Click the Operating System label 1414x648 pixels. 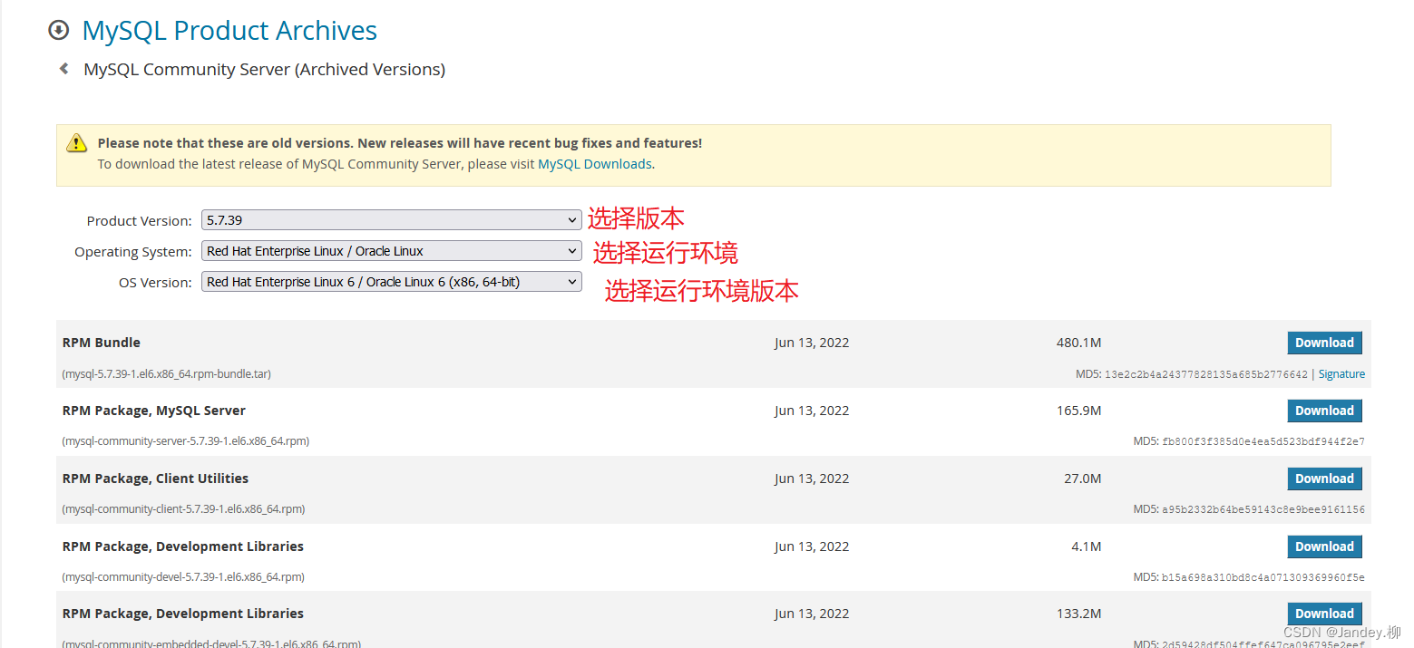pyautogui.click(x=133, y=252)
